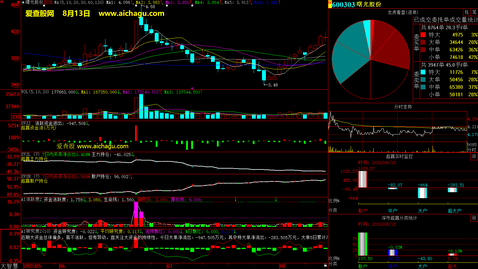Click the X10 volume scale marker
Image resolution: width=478 pixels, height=269 pixels.
[16, 117]
